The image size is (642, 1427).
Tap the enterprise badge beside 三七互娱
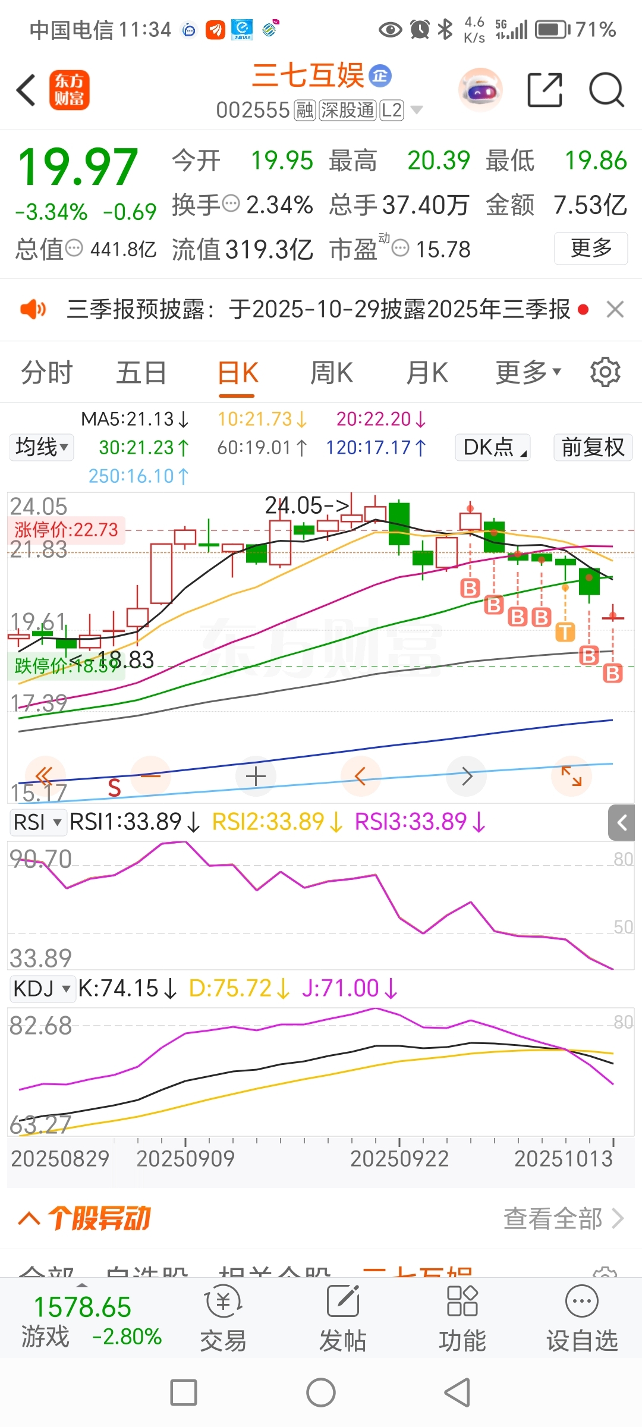coord(380,76)
